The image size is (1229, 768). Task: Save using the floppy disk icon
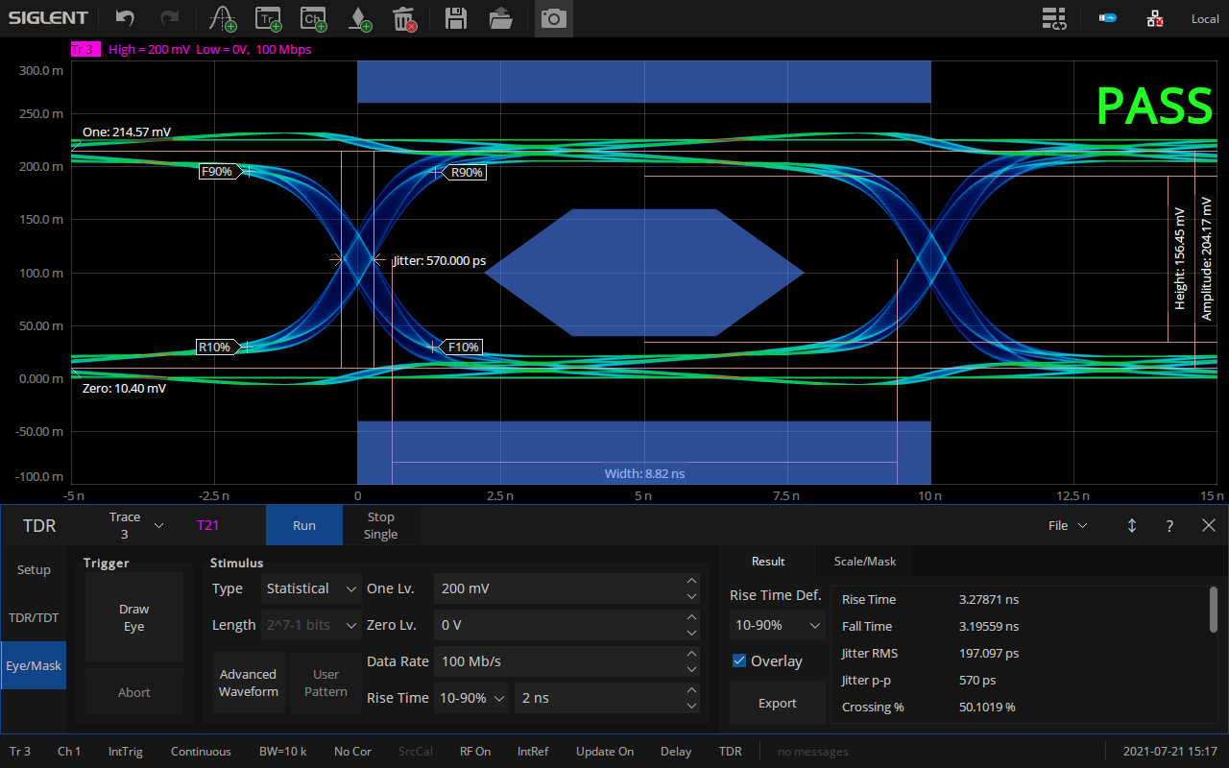pos(456,18)
